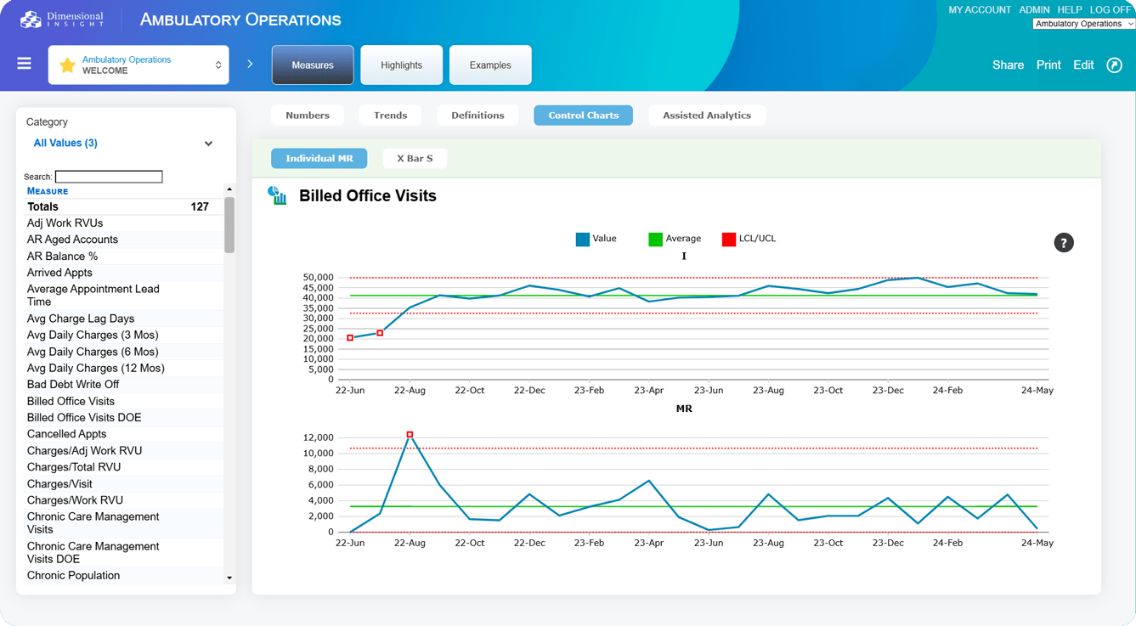Image resolution: width=1136 pixels, height=626 pixels.
Task: Click the gold star favorite icon
Action: 67,65
